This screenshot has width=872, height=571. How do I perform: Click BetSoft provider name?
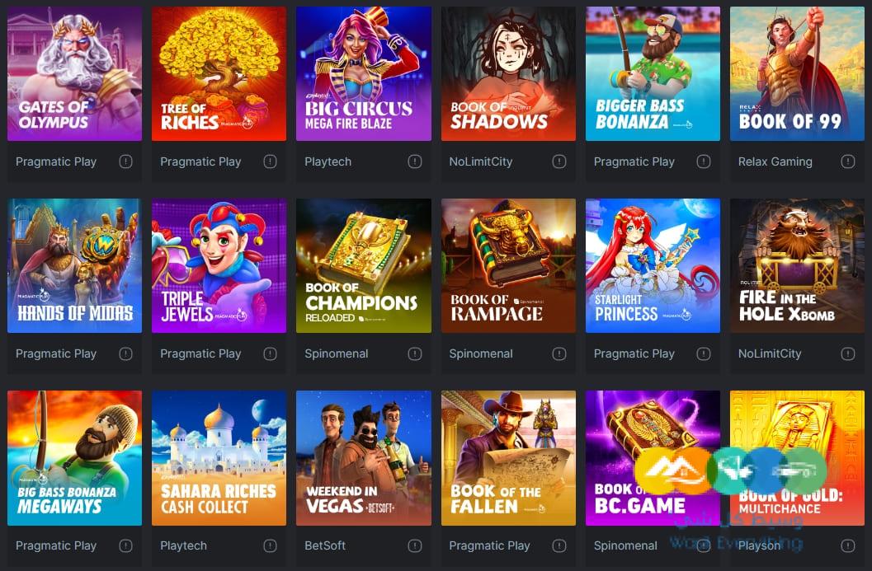pyautogui.click(x=325, y=546)
